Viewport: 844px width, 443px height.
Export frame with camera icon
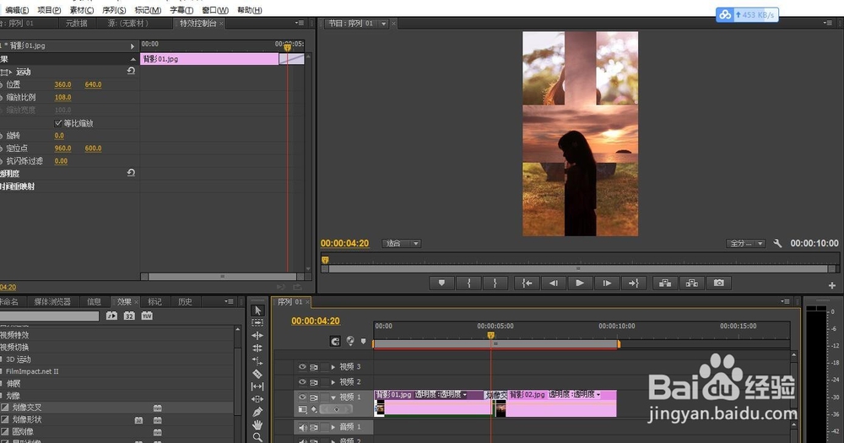pos(718,284)
